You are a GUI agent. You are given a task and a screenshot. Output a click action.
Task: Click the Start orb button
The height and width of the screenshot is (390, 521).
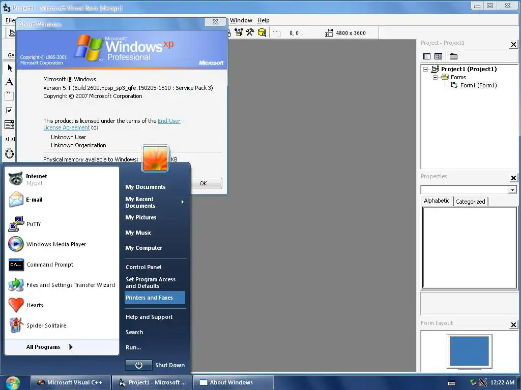tap(12, 383)
